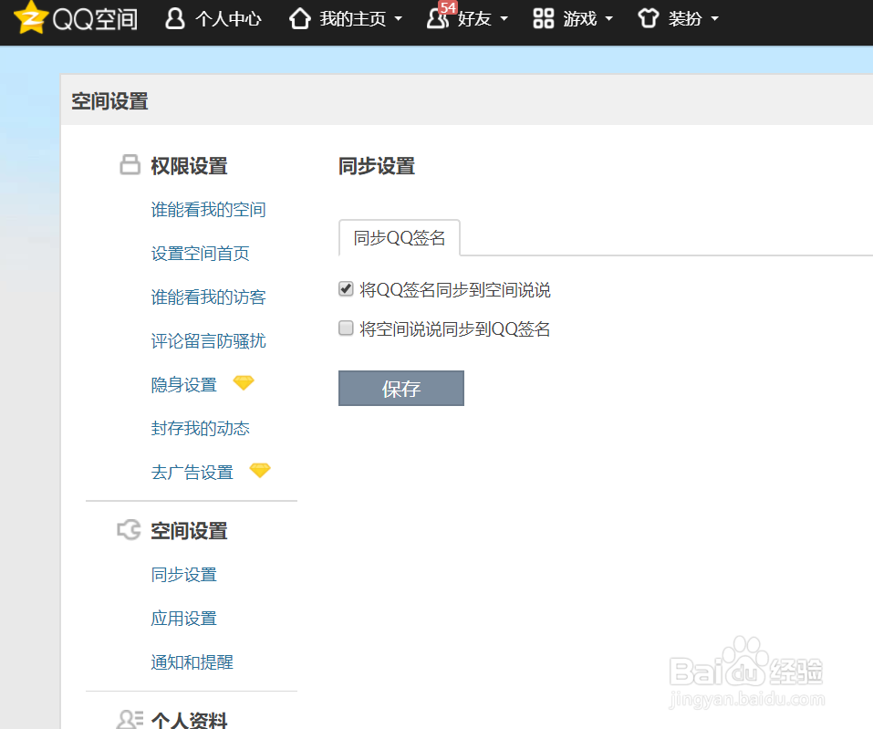The height and width of the screenshot is (729, 873).
Task: Click the icon next to 空间设置 heading
Action: pyautogui.click(x=127, y=529)
